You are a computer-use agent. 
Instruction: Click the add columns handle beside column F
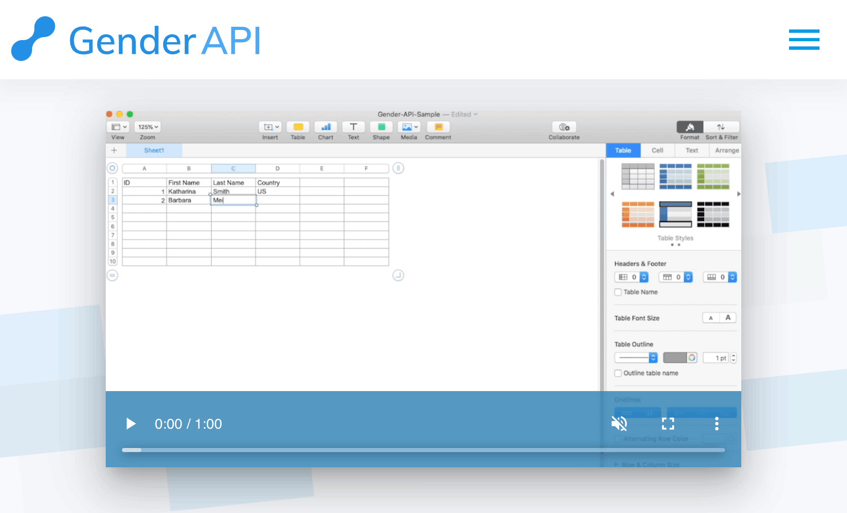(399, 168)
